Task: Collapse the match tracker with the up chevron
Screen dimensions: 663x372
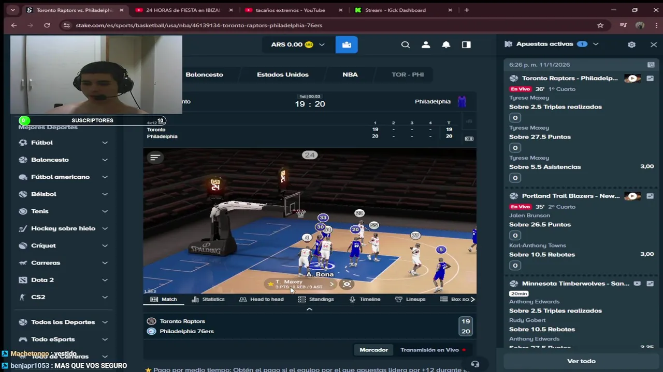Action: [309, 309]
